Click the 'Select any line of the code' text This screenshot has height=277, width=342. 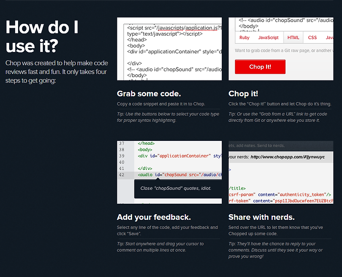167,230
